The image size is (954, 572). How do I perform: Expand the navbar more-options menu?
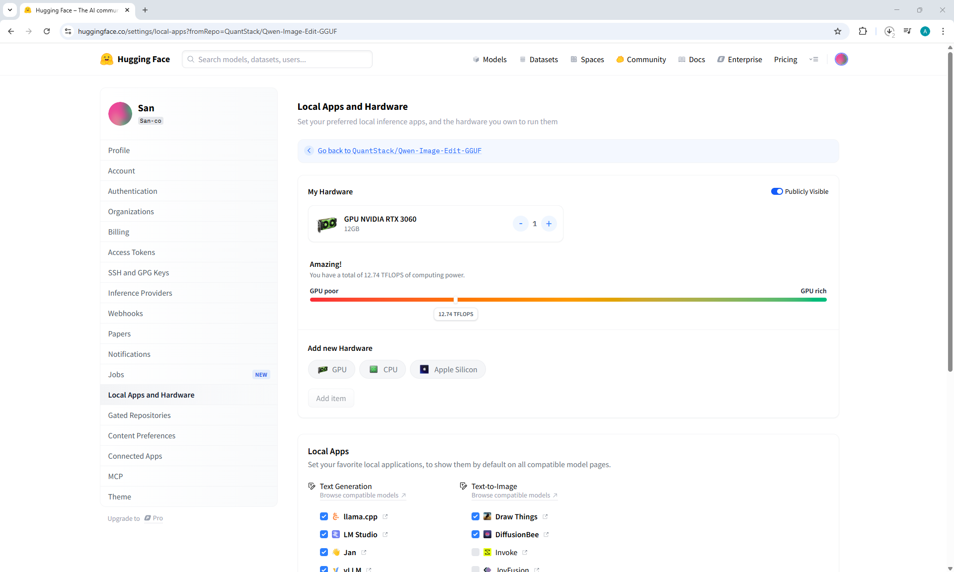[813, 59]
